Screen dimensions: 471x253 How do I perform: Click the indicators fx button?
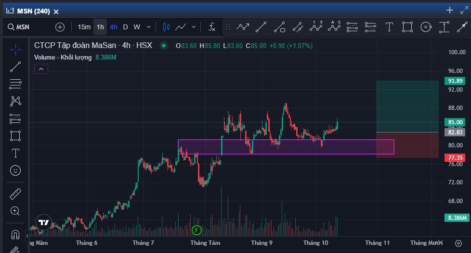[x=211, y=27]
